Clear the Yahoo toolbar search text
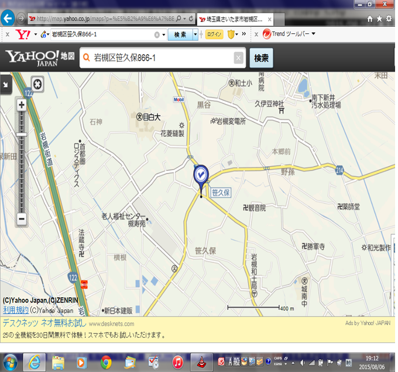The width and height of the screenshot is (398, 372). 157,34
